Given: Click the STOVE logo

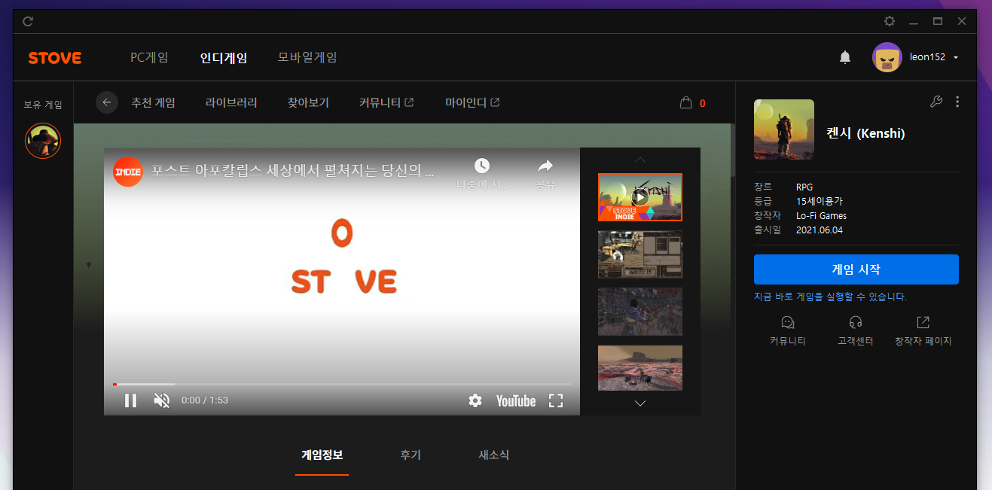Looking at the screenshot, I should click(x=55, y=58).
